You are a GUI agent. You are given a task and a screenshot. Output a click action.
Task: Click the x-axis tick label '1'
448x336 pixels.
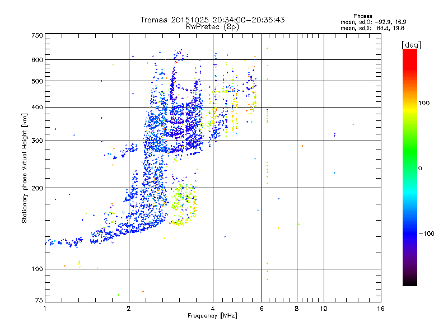(45, 309)
